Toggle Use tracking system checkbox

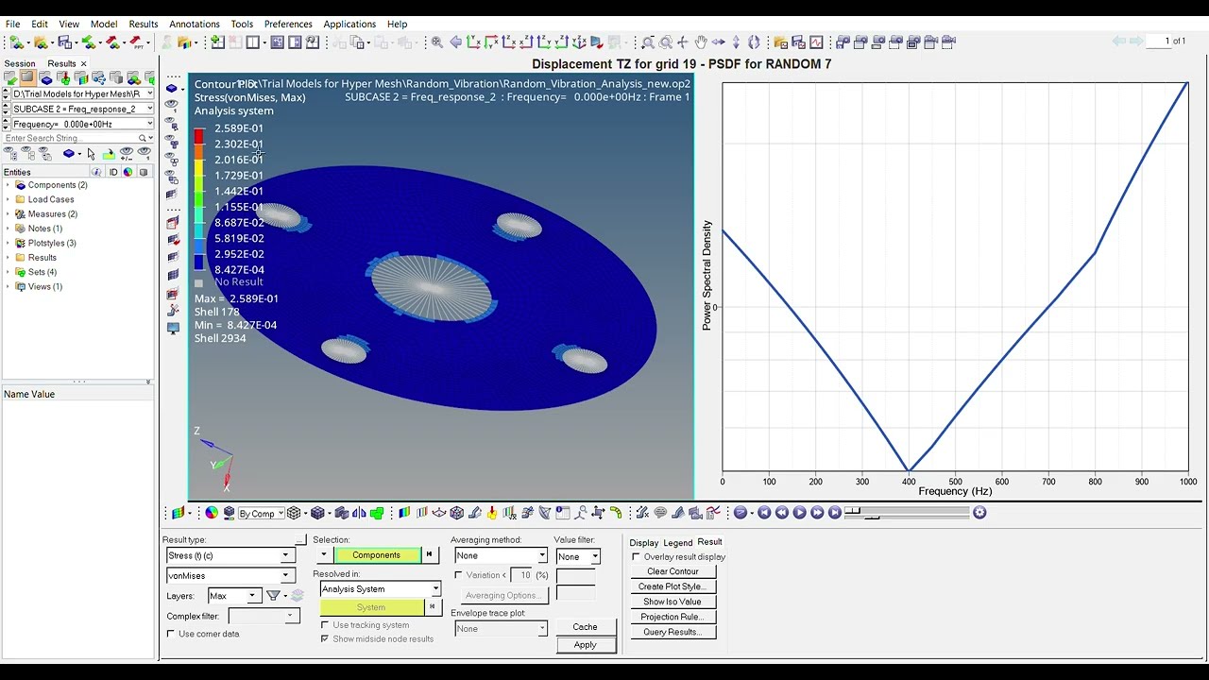coord(325,625)
